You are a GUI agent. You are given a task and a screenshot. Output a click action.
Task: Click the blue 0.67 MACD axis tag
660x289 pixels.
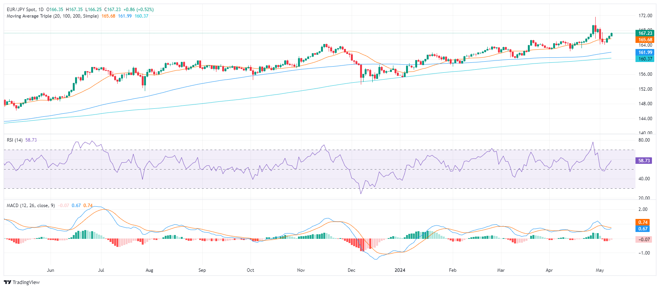click(643, 229)
